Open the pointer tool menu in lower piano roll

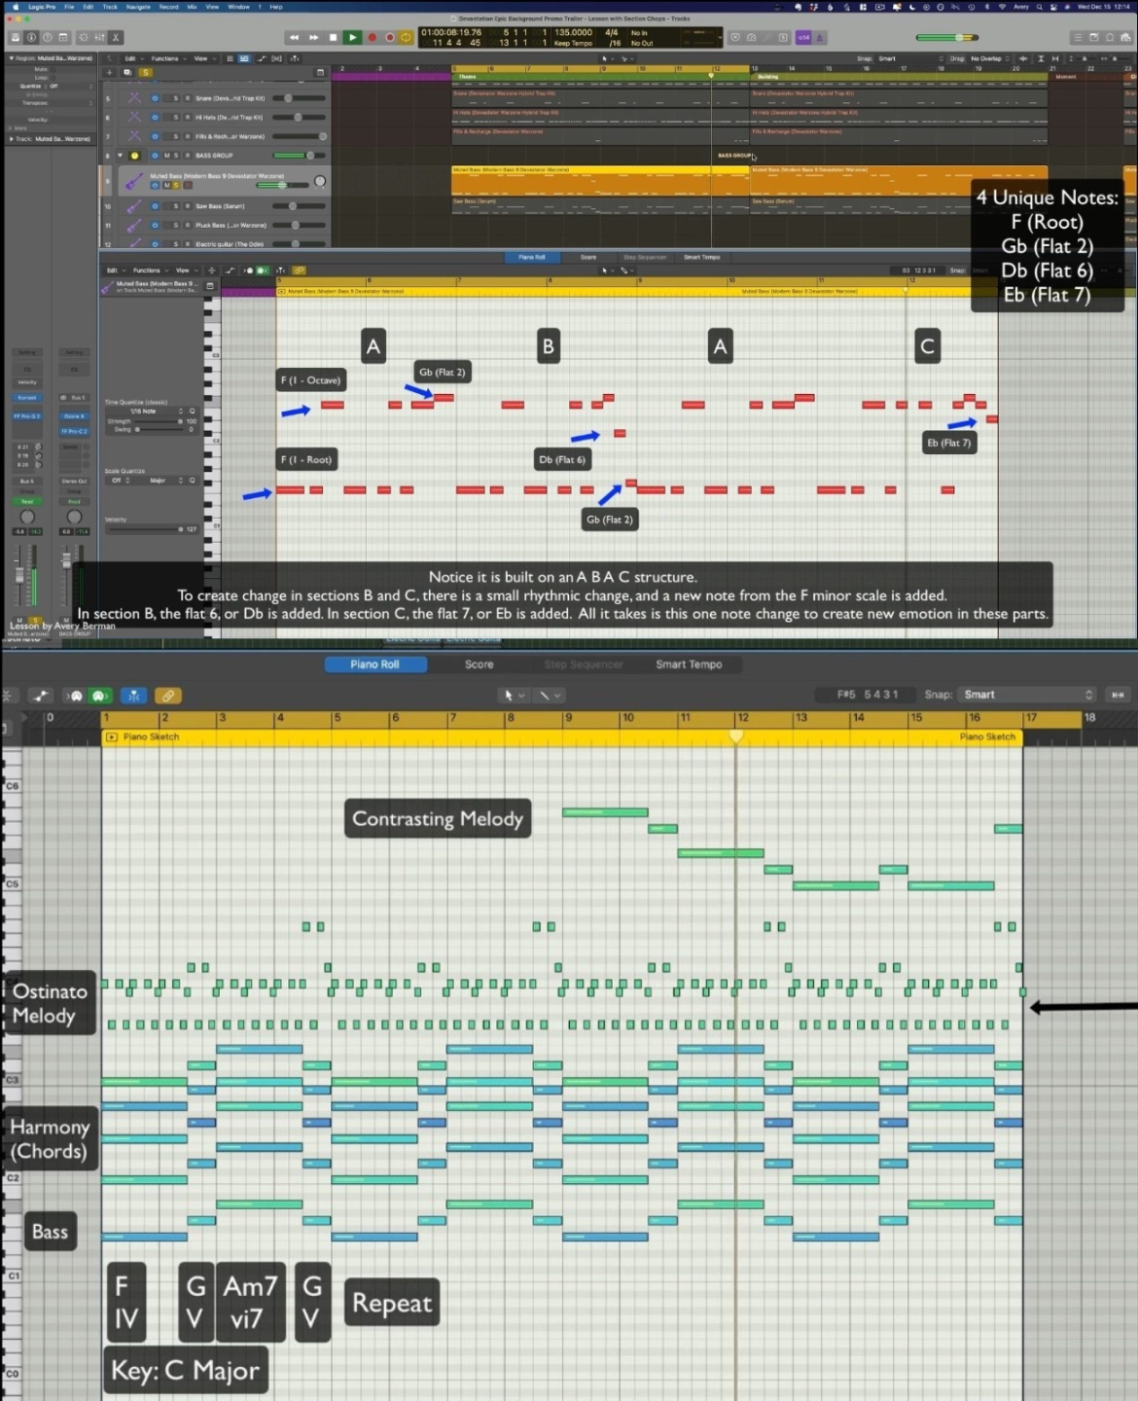pos(512,695)
